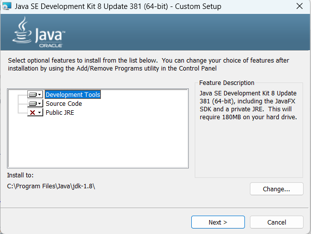Close the Custom Setup window

click(x=299, y=6)
